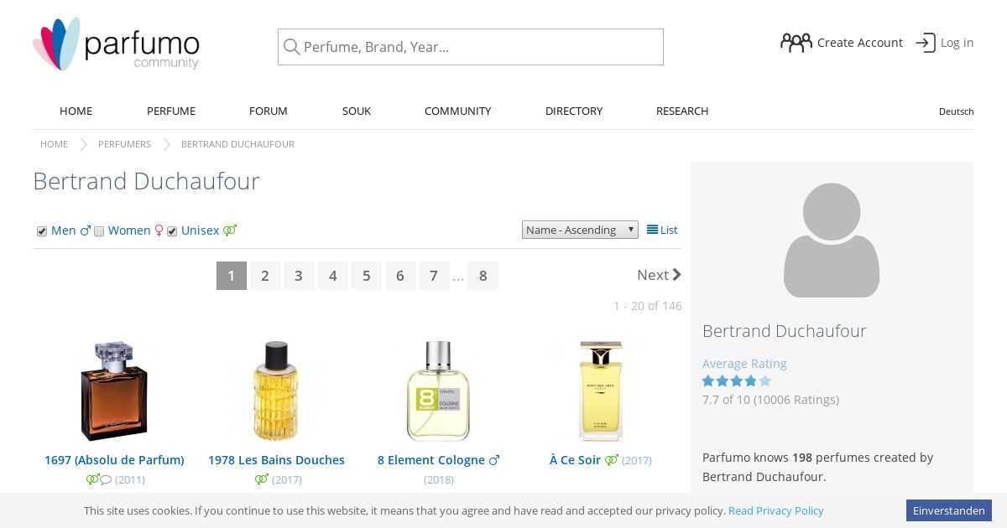Open the PERFUME menu in navigation
This screenshot has height=528, width=1007.
[x=171, y=111]
